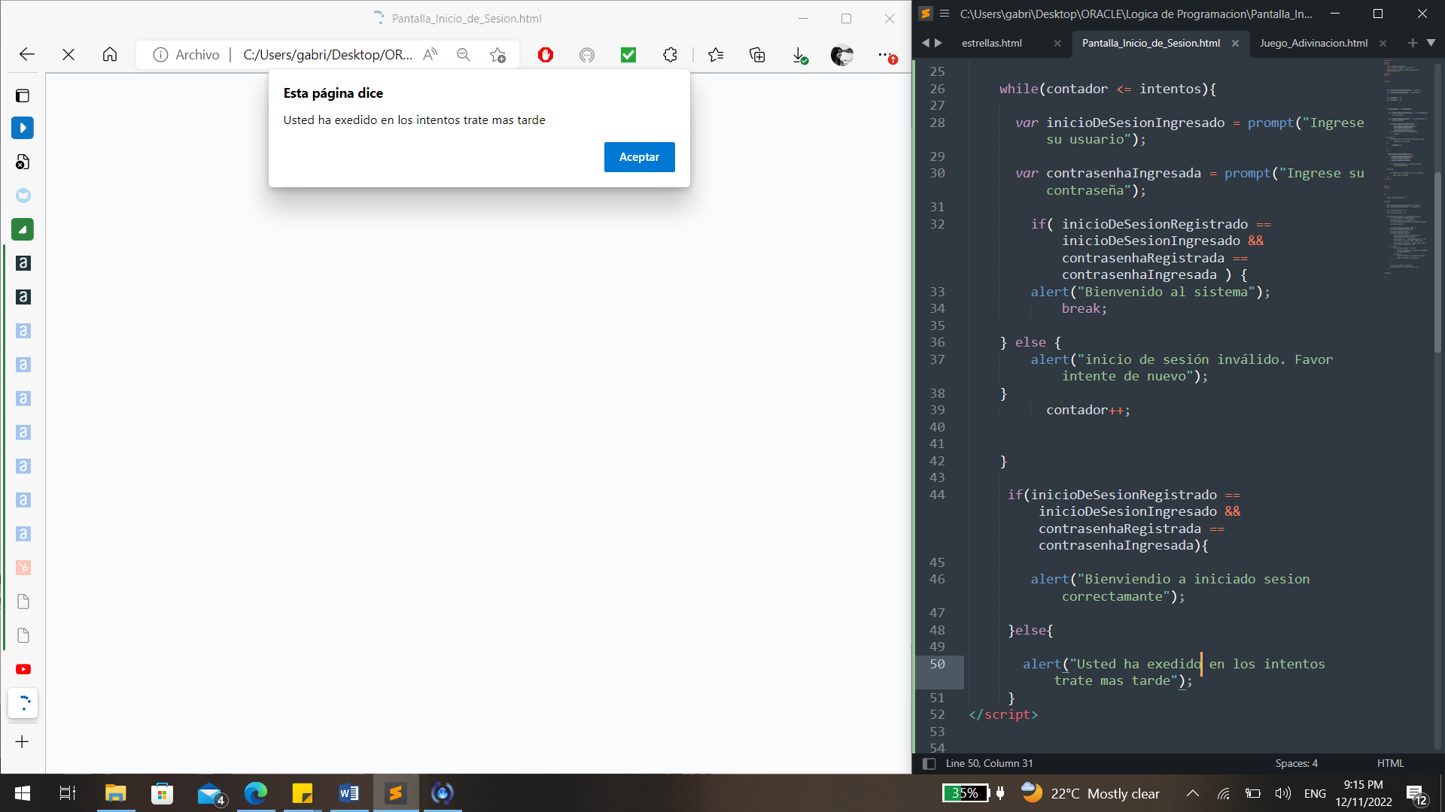This screenshot has width=1445, height=812.
Task: Open File Explorer from taskbar
Action: [115, 793]
